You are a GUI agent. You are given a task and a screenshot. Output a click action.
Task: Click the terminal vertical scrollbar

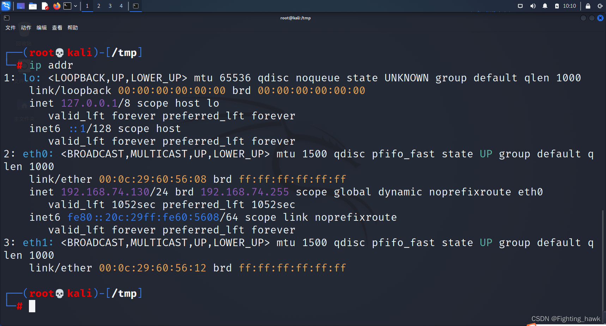click(x=604, y=260)
